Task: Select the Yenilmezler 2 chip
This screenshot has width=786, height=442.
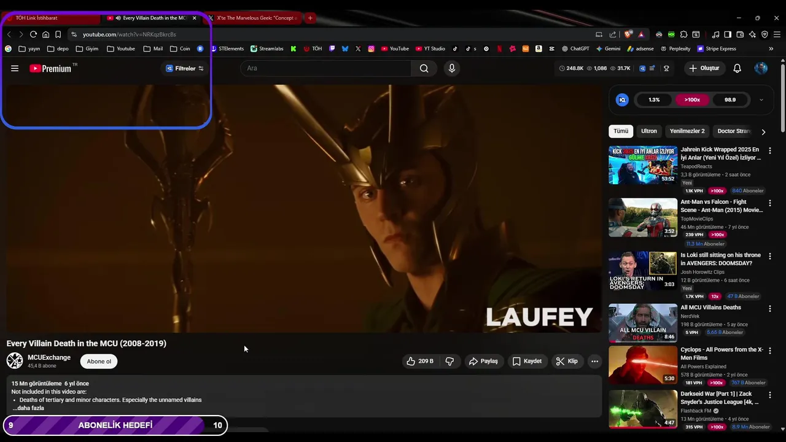Action: pyautogui.click(x=687, y=131)
